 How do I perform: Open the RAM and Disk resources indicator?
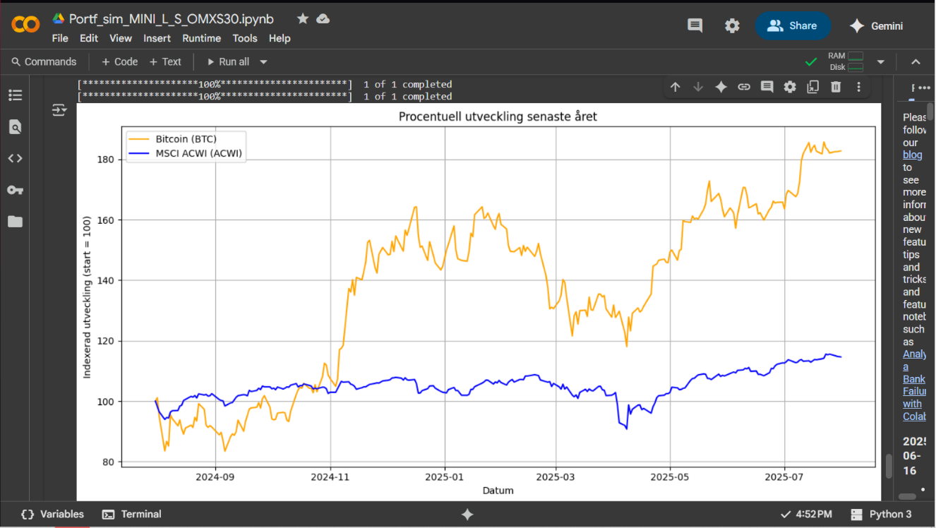coord(846,61)
